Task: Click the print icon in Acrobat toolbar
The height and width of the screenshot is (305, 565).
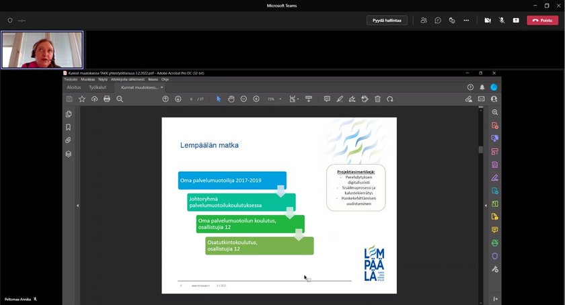Action: pyautogui.click(x=107, y=99)
